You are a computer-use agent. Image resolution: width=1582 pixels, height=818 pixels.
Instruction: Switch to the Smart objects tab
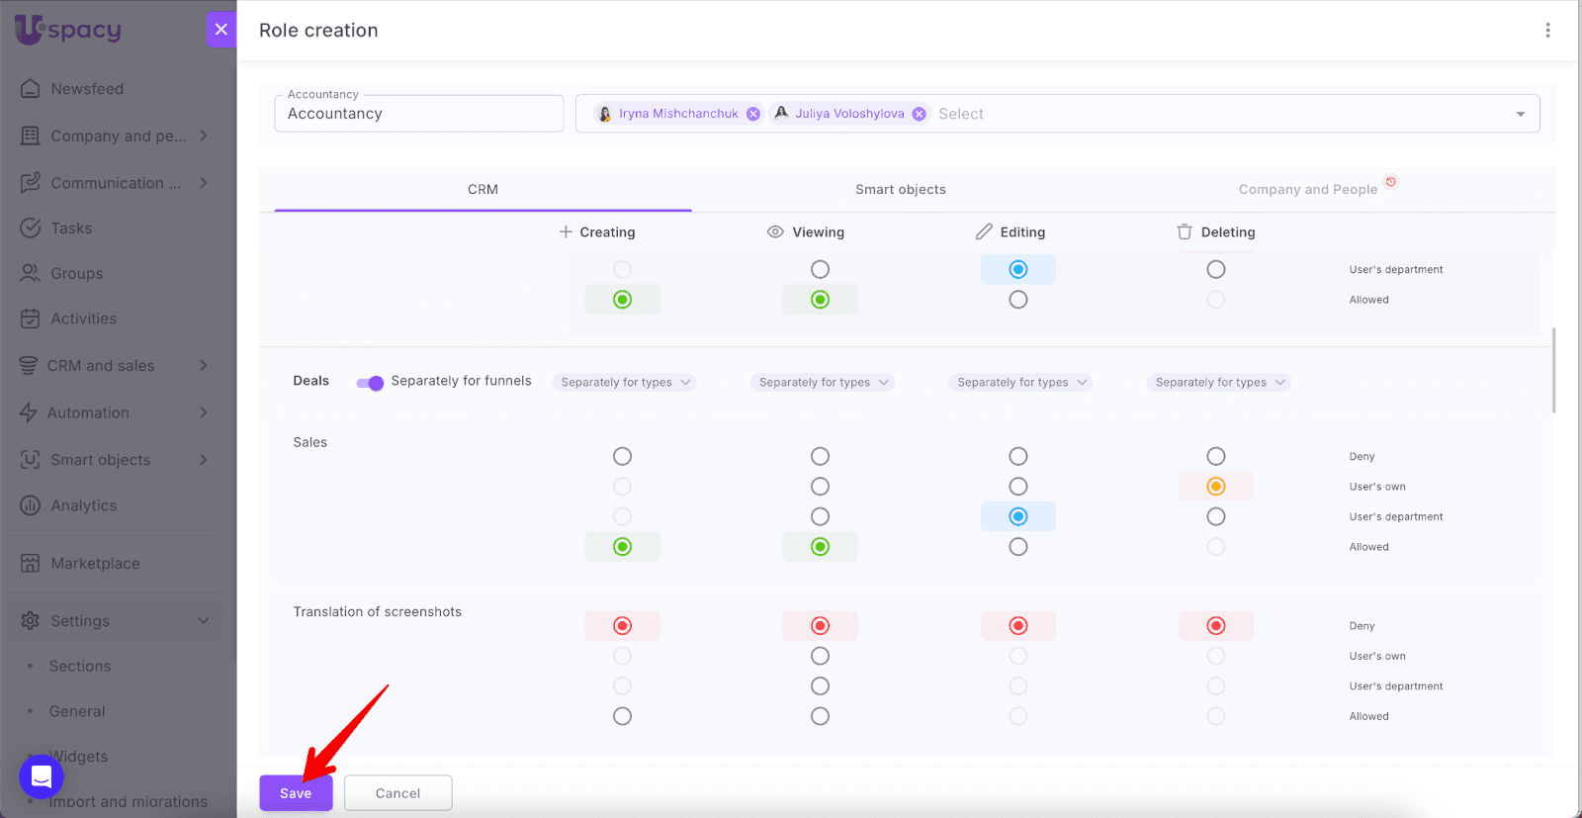(x=900, y=190)
